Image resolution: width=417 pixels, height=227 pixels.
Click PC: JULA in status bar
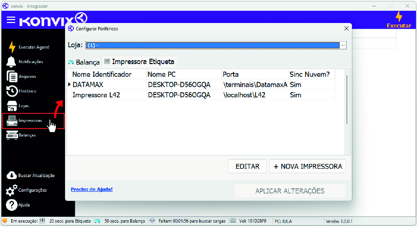[283, 221]
